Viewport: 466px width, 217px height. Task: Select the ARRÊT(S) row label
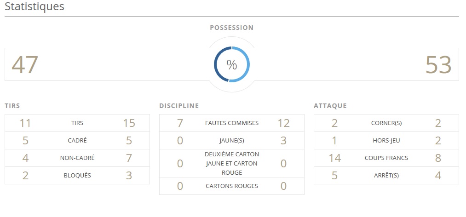pyautogui.click(x=386, y=176)
